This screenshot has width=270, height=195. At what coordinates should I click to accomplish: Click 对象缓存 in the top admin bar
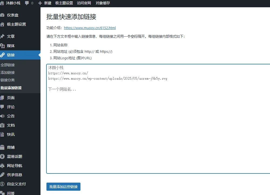coord(103,3)
